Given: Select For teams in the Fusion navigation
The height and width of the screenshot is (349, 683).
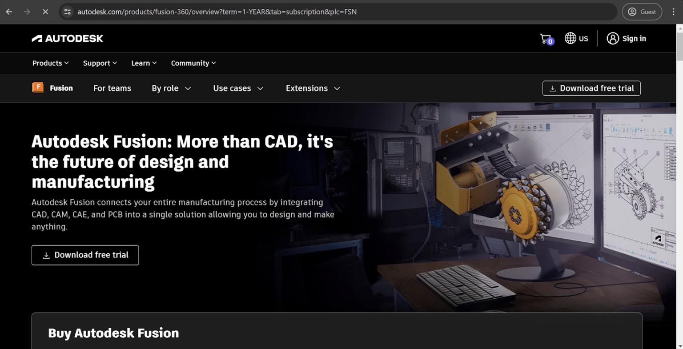Looking at the screenshot, I should click(x=112, y=88).
